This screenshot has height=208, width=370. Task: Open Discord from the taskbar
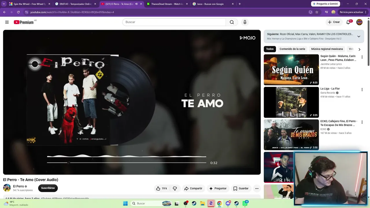tap(228, 203)
